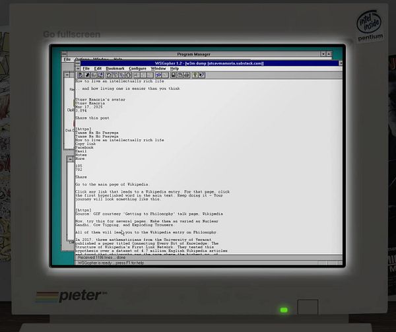The height and width of the screenshot is (332, 396).
Task: Click status text 'Received 1186 lines ... done'
Action: coord(102,257)
